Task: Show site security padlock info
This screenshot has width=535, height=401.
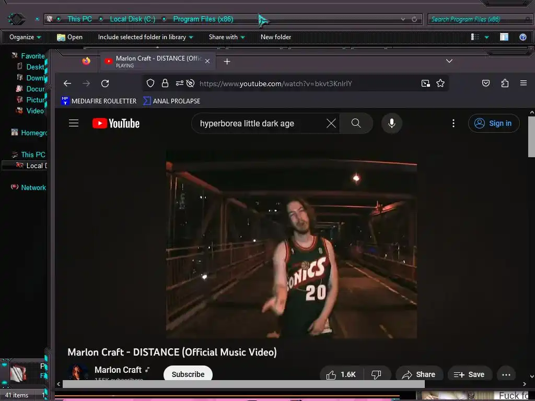Action: point(165,83)
